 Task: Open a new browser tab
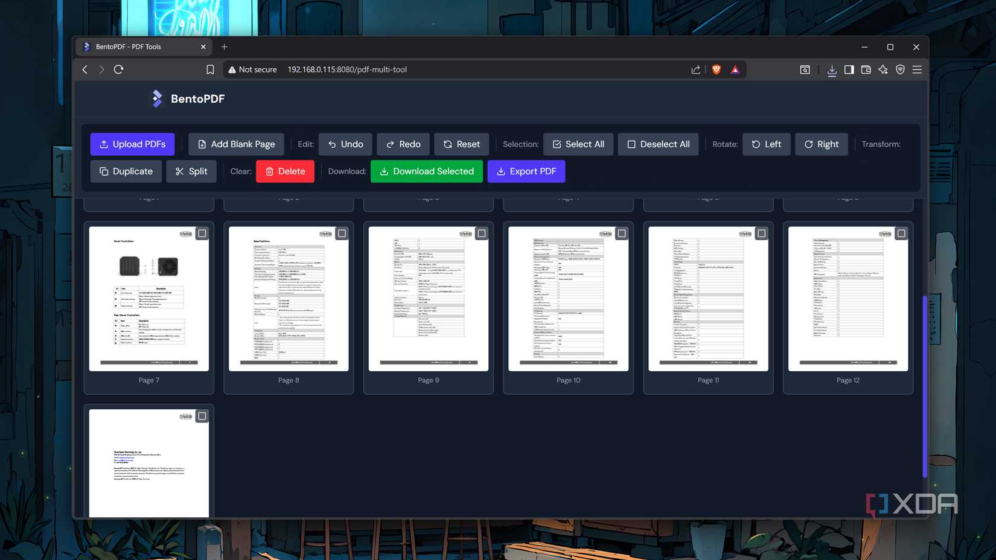[x=224, y=46]
